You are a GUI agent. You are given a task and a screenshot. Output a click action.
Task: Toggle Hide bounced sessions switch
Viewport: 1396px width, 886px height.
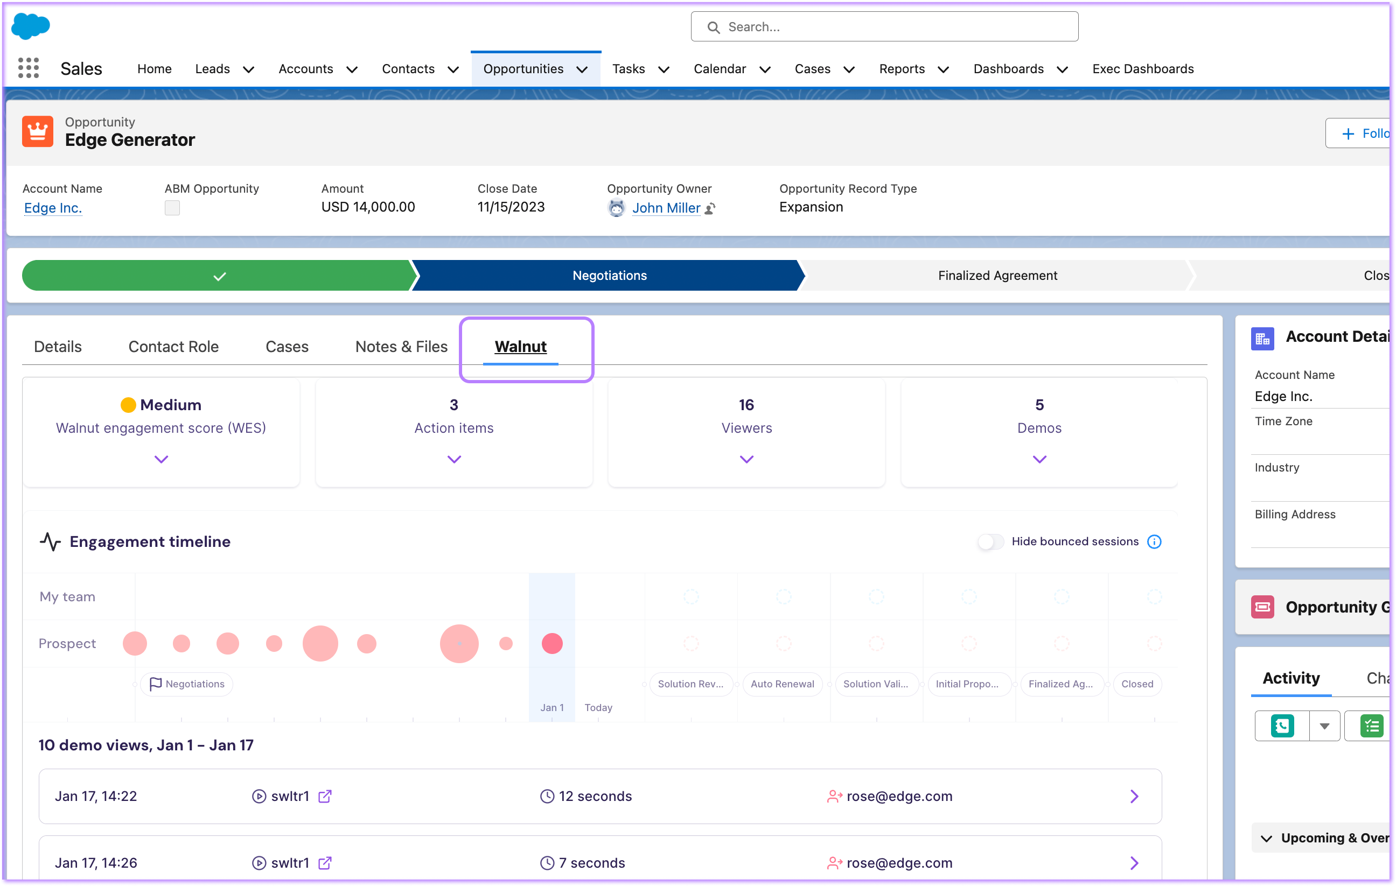(x=991, y=542)
